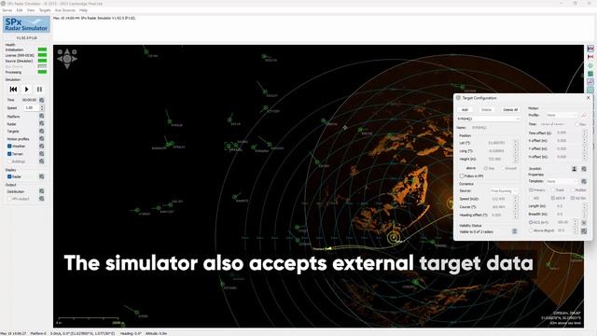Open Platform configuration icon

41,116
